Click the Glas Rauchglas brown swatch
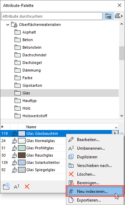Viewport: 125px width, 205px height. [x=21, y=155]
